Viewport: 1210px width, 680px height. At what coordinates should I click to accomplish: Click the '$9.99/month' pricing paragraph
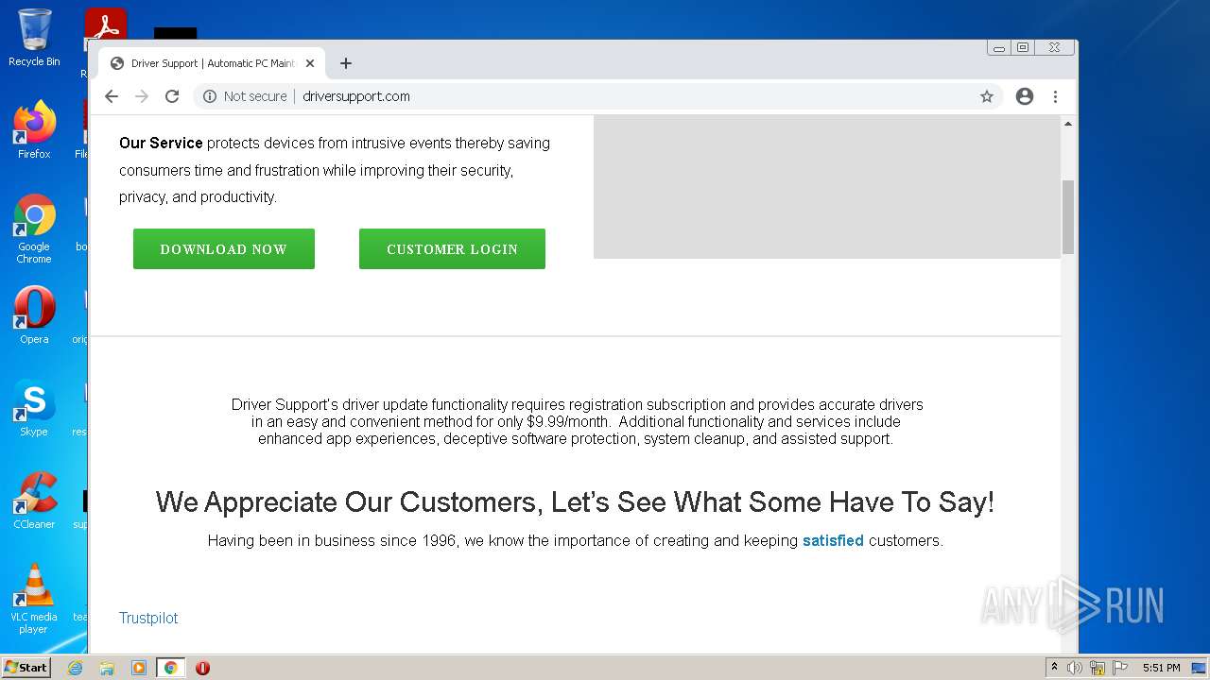click(577, 421)
